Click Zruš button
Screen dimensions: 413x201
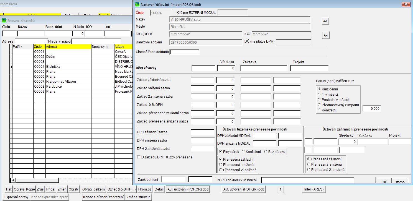(x=40, y=189)
